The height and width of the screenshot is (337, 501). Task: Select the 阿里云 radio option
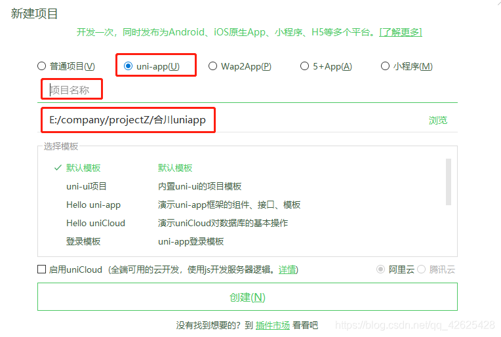pos(380,269)
